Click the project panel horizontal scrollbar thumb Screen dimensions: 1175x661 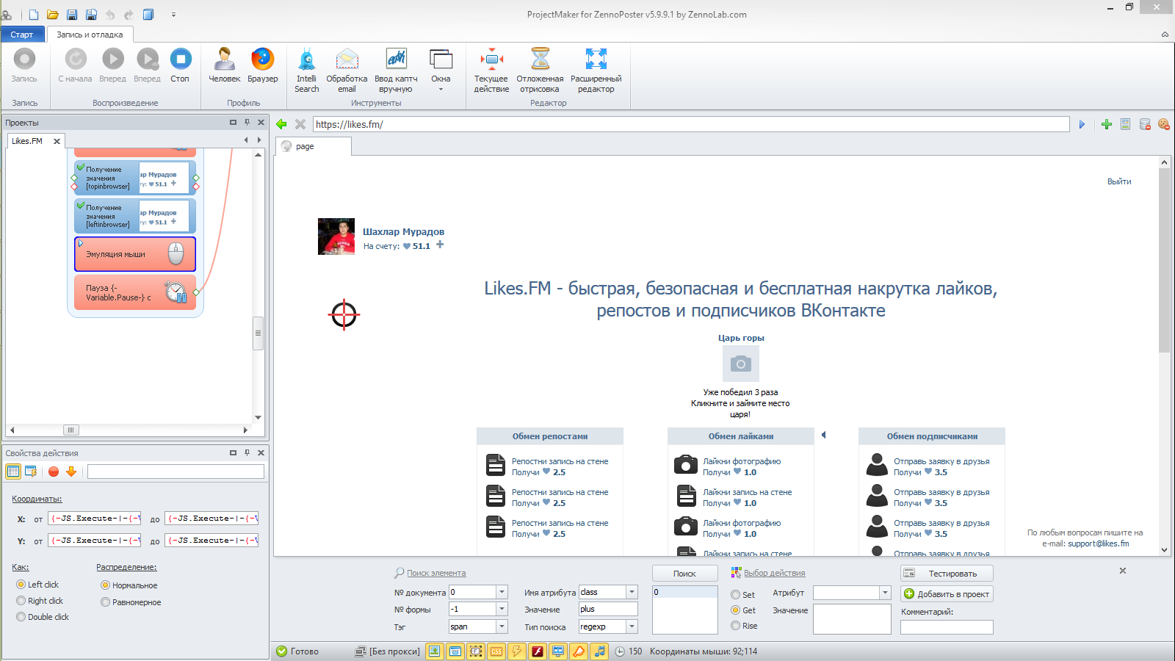(71, 430)
